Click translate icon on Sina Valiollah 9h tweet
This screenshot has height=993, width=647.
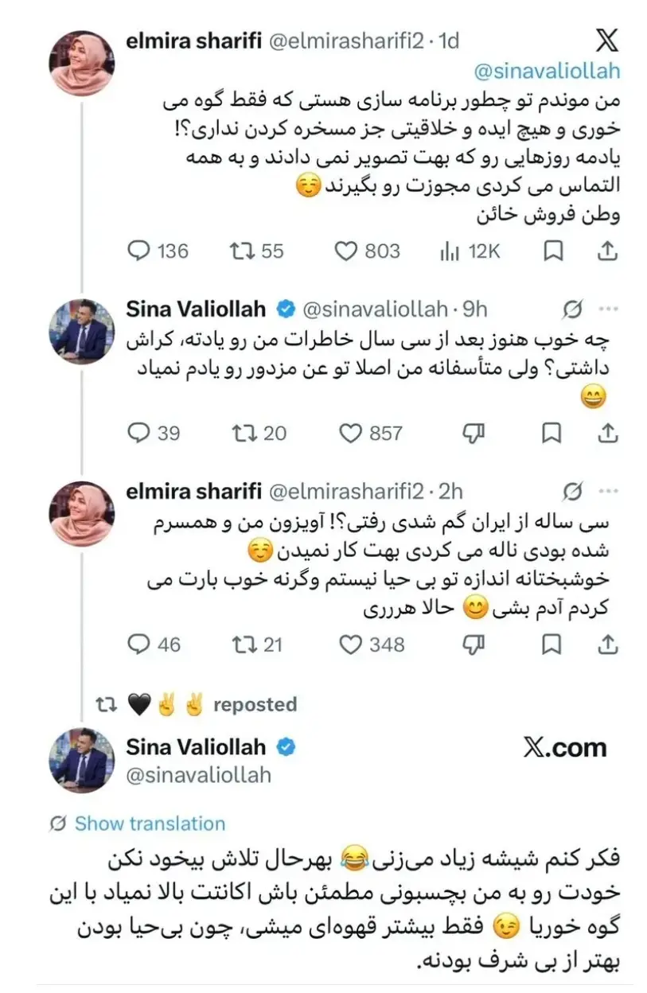pyautogui.click(x=571, y=309)
